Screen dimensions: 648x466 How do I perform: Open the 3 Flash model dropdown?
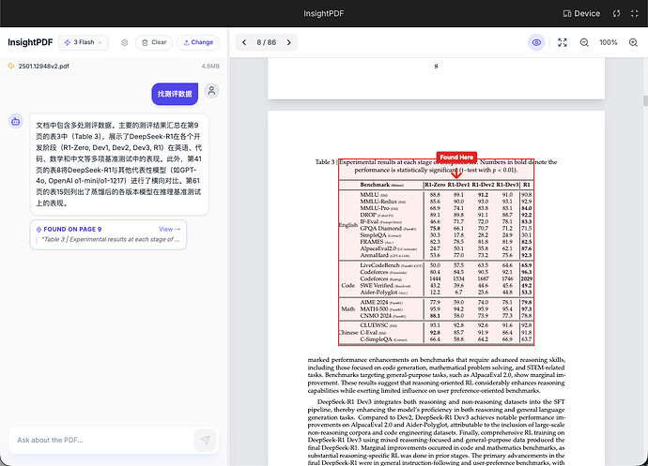coord(84,42)
